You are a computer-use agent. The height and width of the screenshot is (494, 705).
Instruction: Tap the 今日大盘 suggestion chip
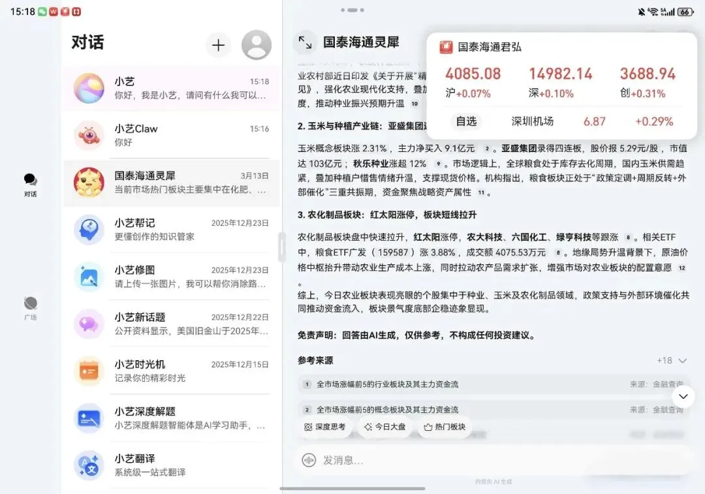click(385, 427)
